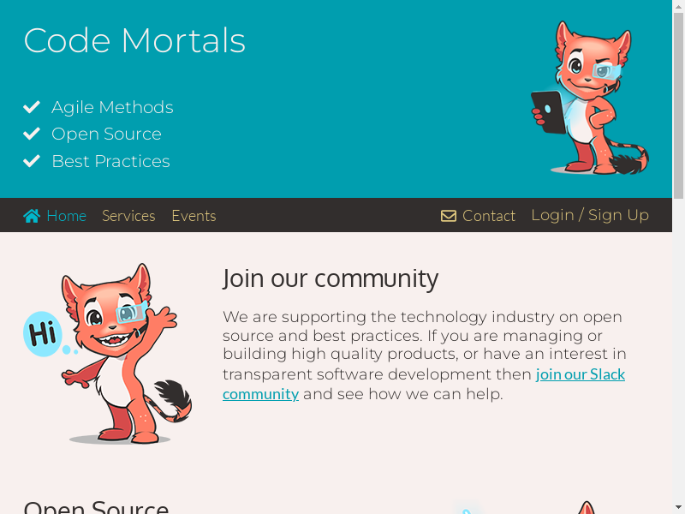
Task: Click checkmark icon beside Open Source
Action: 32,134
